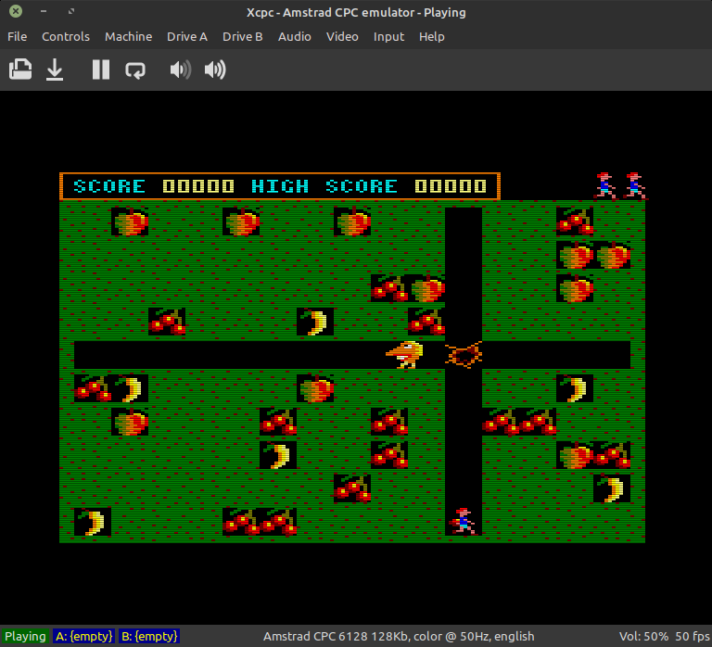Click the Playing status indicator
The height and width of the screenshot is (647, 712).
point(25,636)
